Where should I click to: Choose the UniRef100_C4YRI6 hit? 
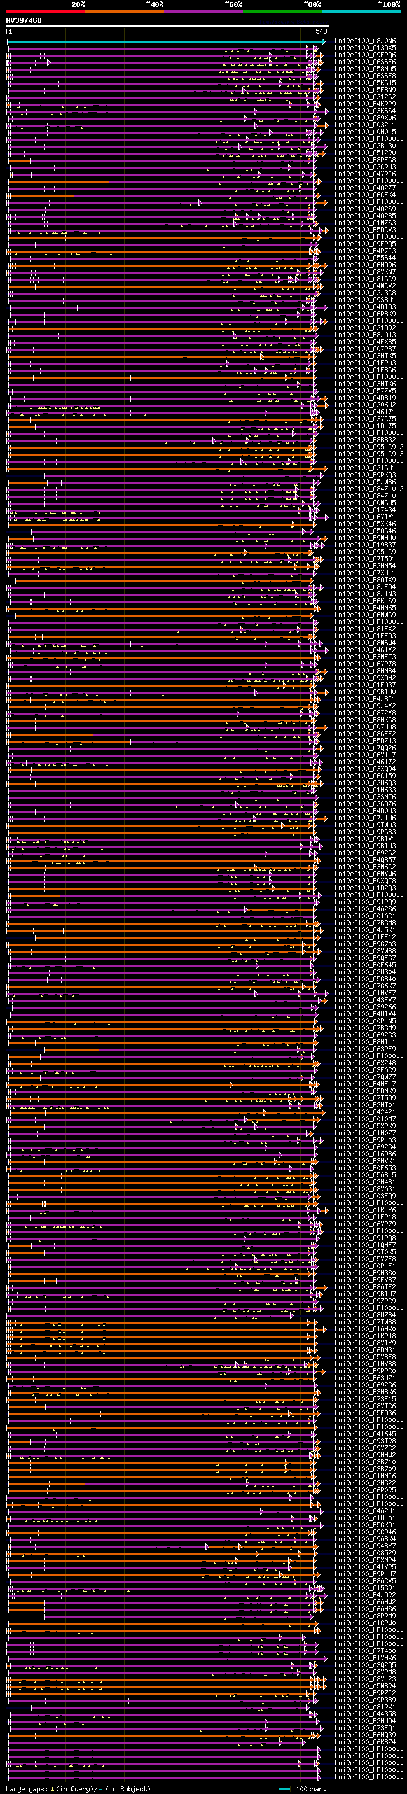(365, 174)
